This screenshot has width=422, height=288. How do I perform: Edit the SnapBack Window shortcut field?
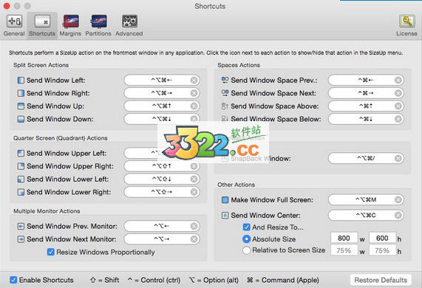click(x=366, y=158)
